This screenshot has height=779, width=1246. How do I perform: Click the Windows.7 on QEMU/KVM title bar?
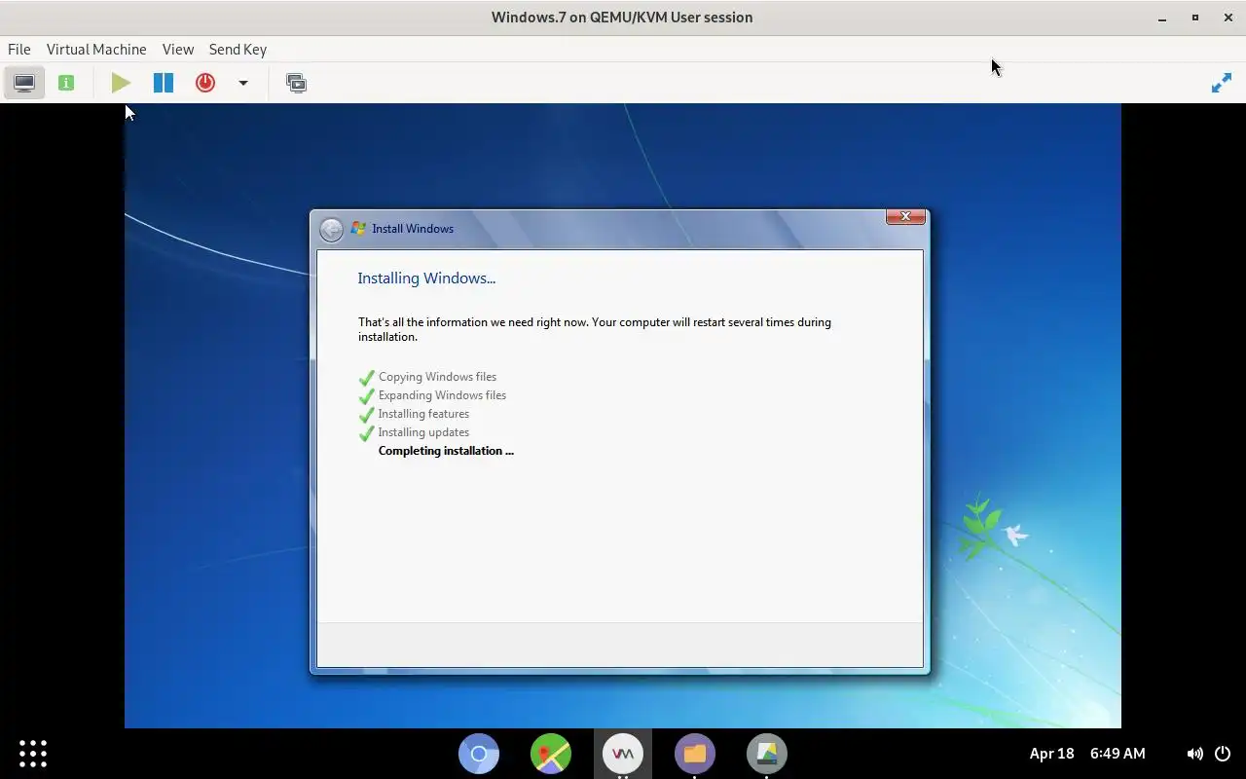coord(622,18)
